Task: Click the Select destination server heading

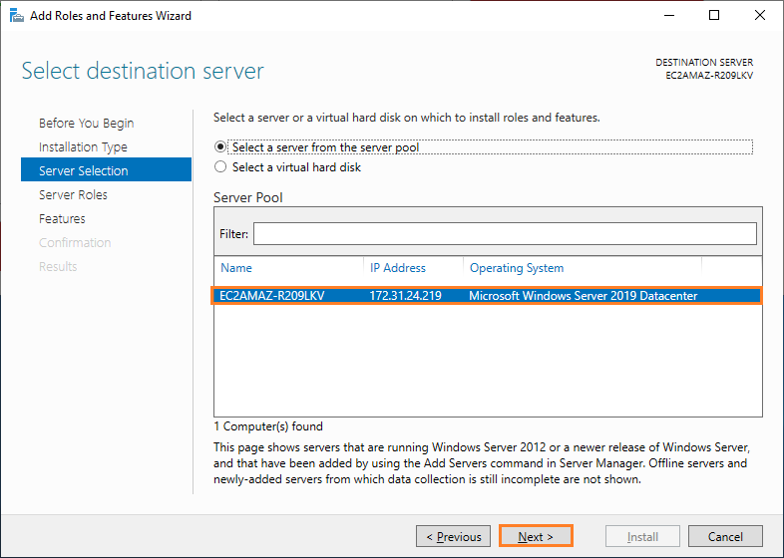Action: pyautogui.click(x=143, y=71)
